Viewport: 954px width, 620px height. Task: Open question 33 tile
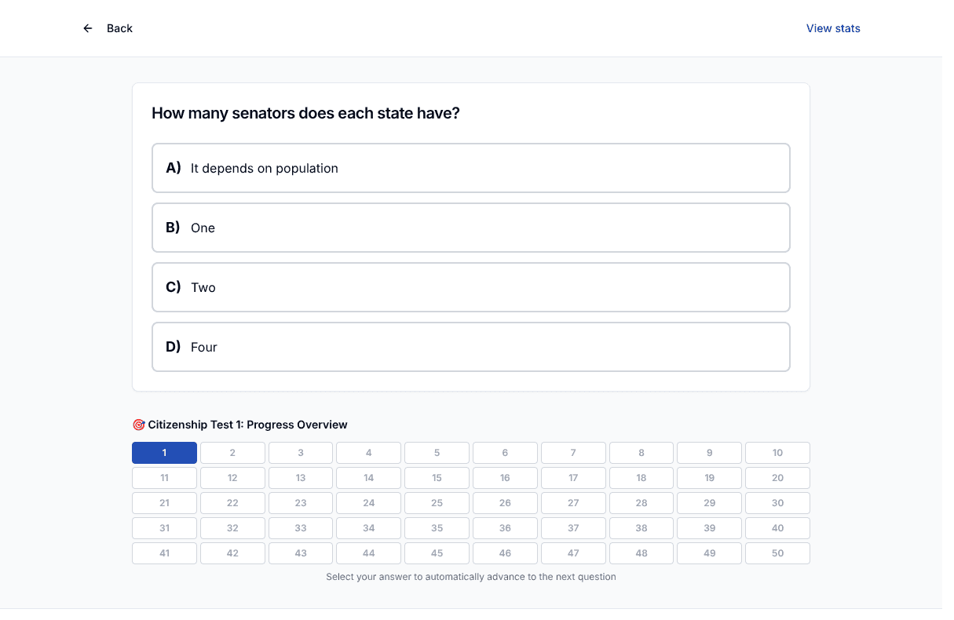click(301, 528)
